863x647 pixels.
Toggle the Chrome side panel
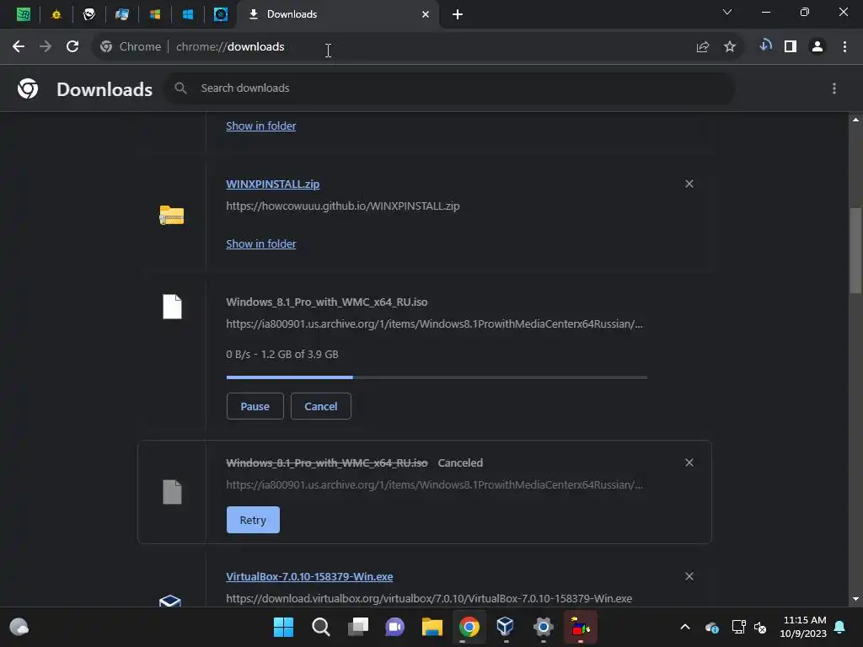pos(791,47)
